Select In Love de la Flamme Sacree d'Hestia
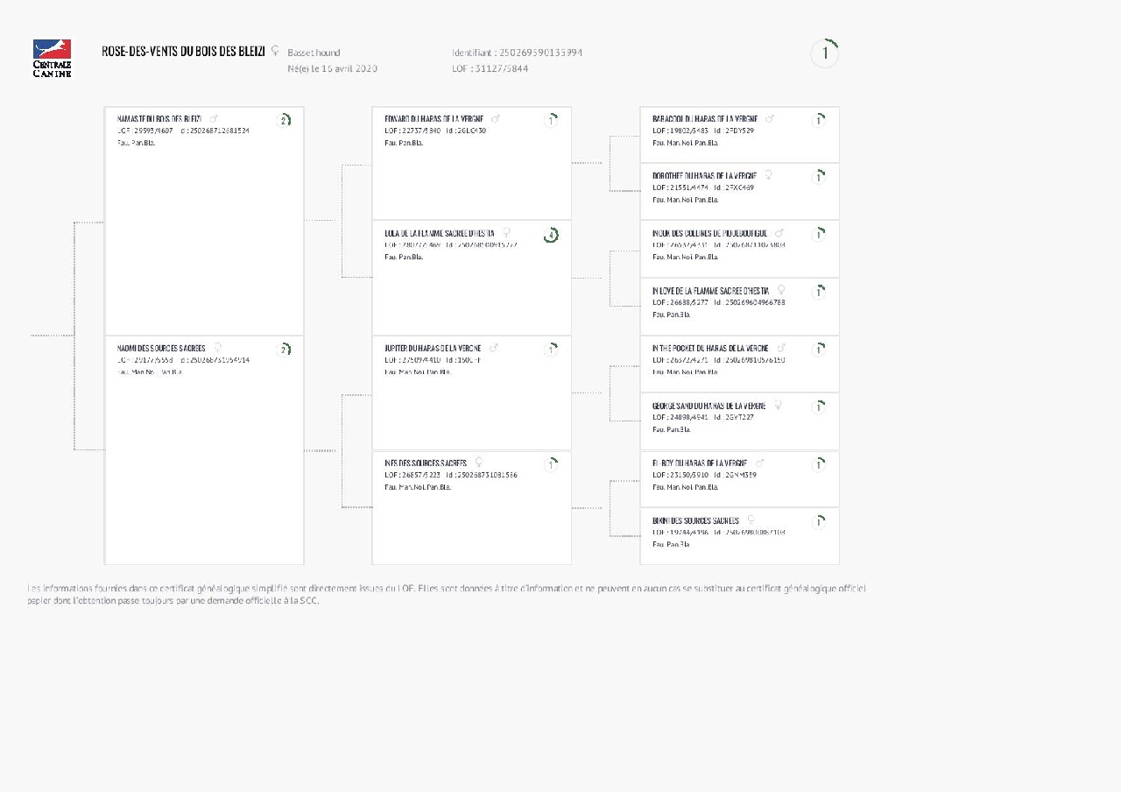 711,290
